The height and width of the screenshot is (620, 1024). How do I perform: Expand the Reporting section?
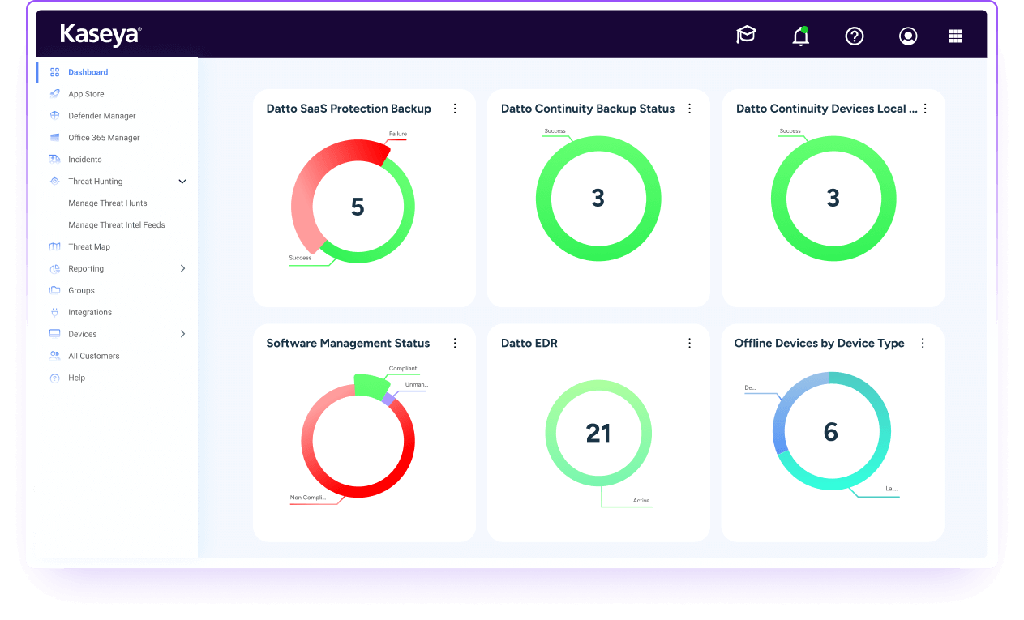182,268
